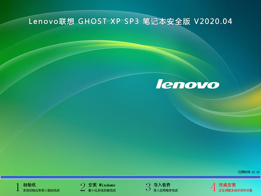The image size is (261, 196).
Task: Click the white lenovo logo
Action: click(x=187, y=84)
